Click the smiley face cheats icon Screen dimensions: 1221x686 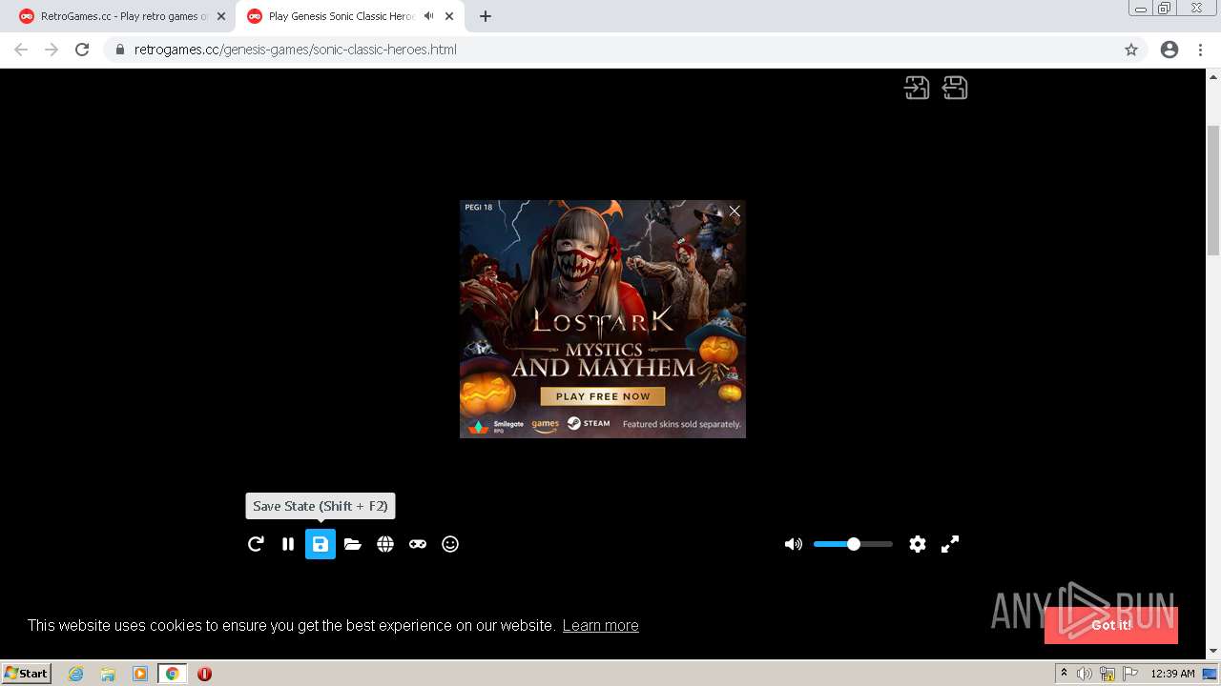tap(450, 544)
